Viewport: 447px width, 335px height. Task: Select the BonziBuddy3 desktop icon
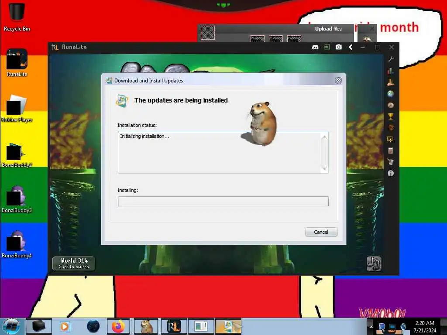coord(17,199)
